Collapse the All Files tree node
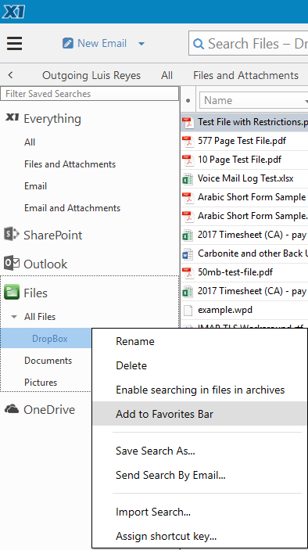 14,317
